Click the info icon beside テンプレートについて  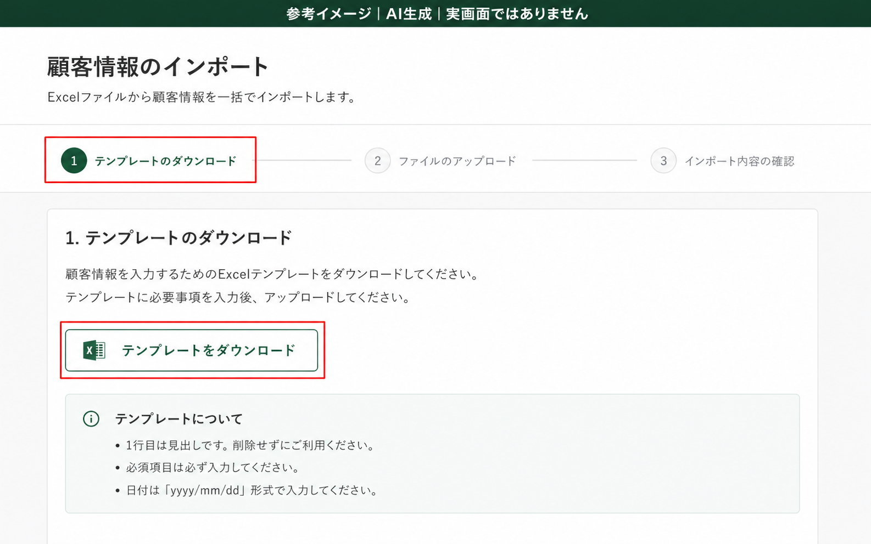pyautogui.click(x=91, y=419)
